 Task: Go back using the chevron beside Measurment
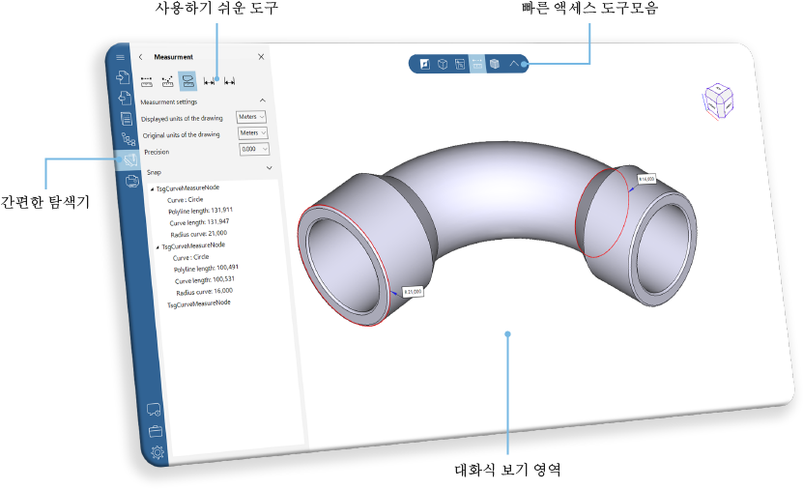tap(140, 57)
